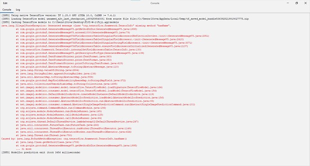Click the ModuleRunner.run stack line
310x166 pixels.
(59, 111)
